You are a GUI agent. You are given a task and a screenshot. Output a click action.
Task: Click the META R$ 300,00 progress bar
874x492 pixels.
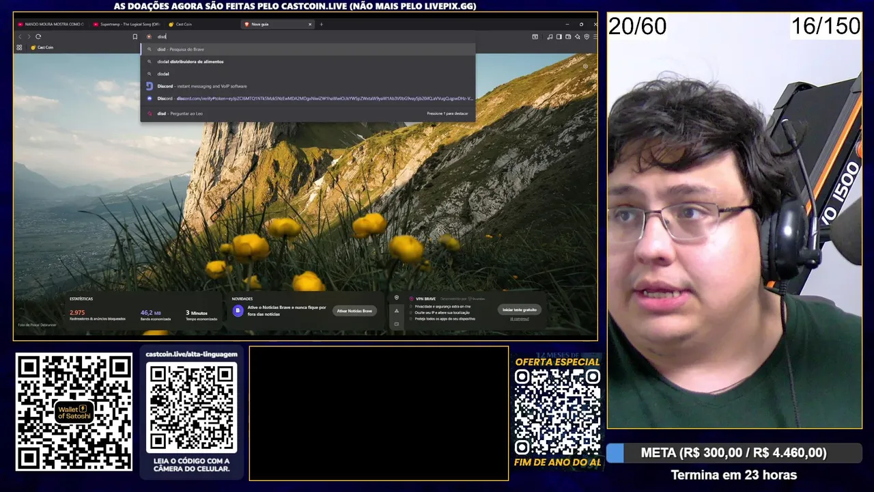tap(734, 453)
